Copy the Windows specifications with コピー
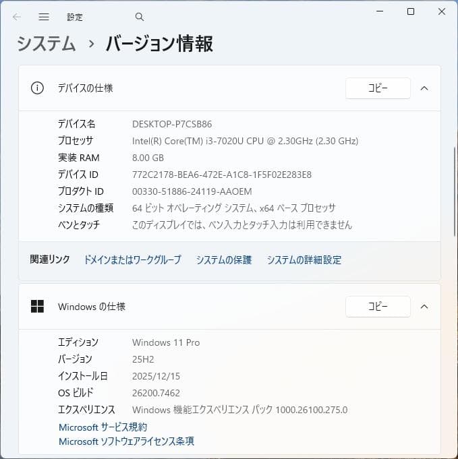Screen dimensions: 458x459 378,307
